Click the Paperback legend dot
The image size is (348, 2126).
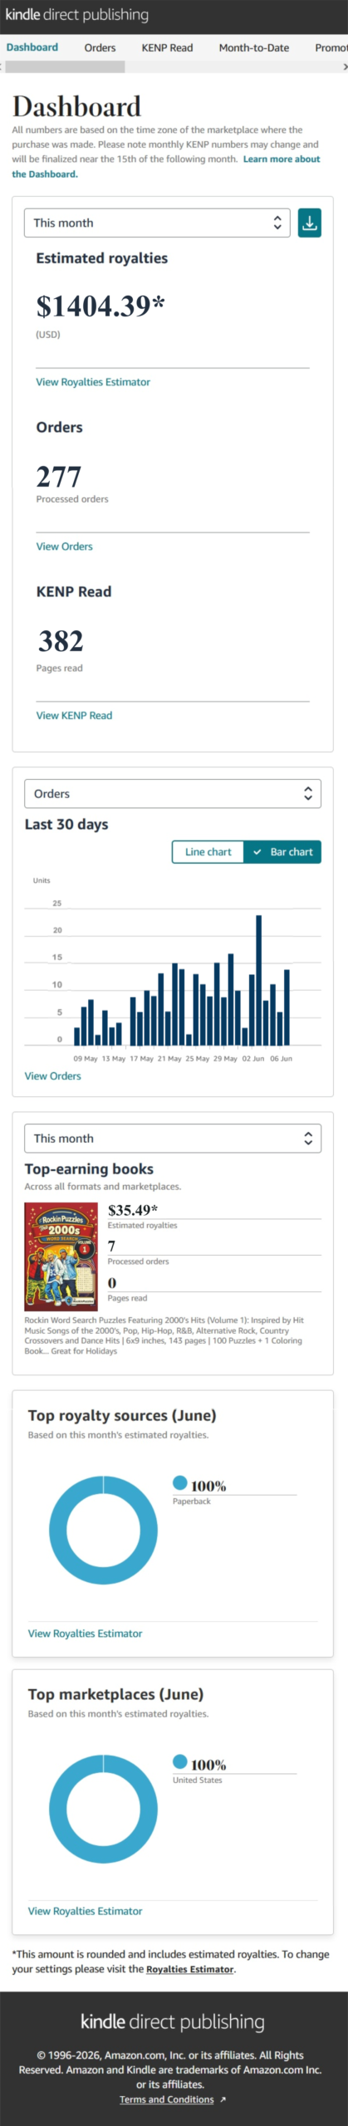(179, 1482)
